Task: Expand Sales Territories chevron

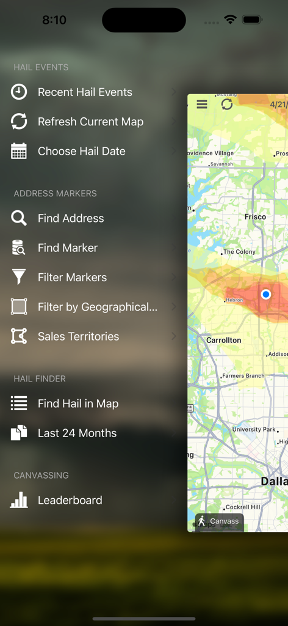Action: [174, 336]
